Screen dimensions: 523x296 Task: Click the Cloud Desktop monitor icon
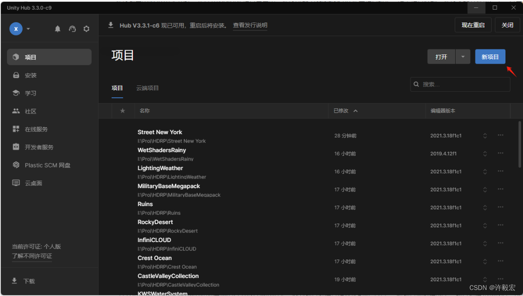[x=16, y=183]
